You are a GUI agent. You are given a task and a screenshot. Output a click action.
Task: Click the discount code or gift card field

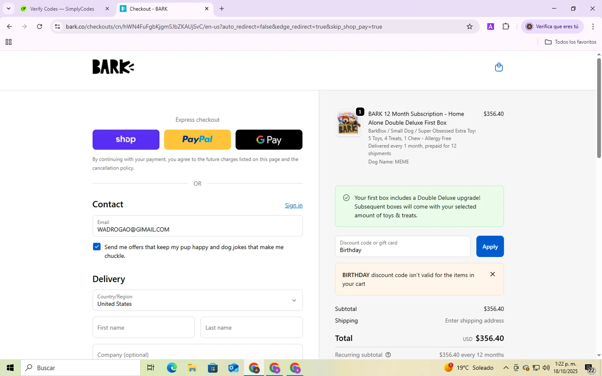(x=403, y=247)
